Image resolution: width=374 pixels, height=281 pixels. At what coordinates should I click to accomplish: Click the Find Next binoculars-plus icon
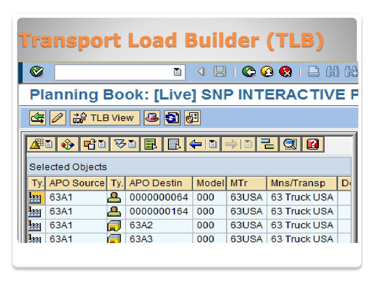(351, 71)
